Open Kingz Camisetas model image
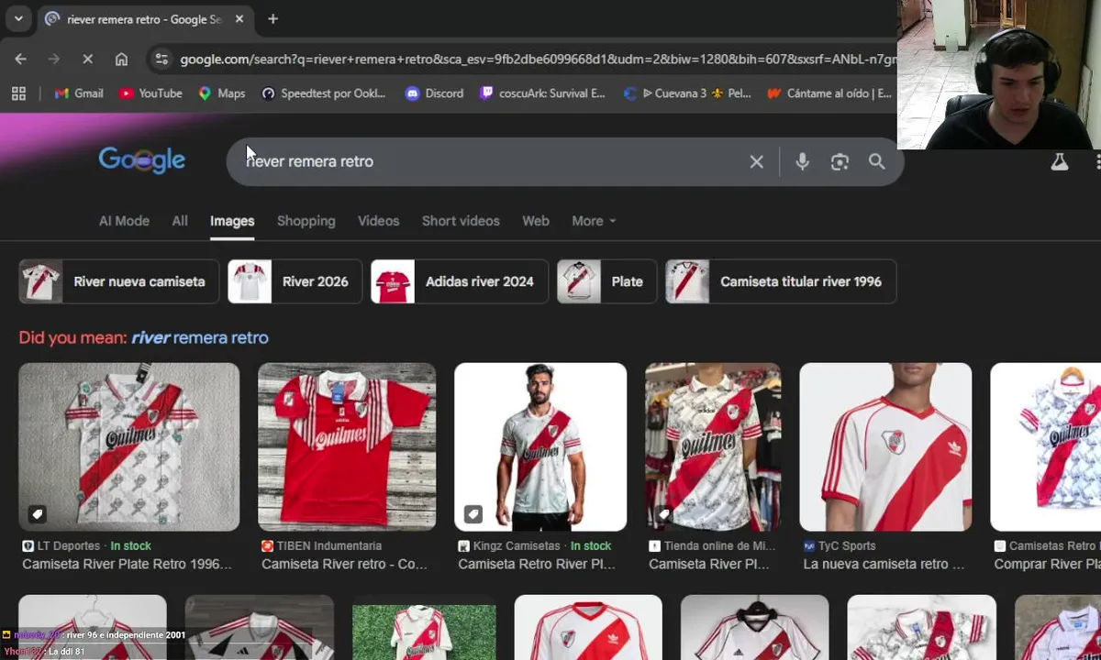Image resolution: width=1101 pixels, height=660 pixels. 540,446
